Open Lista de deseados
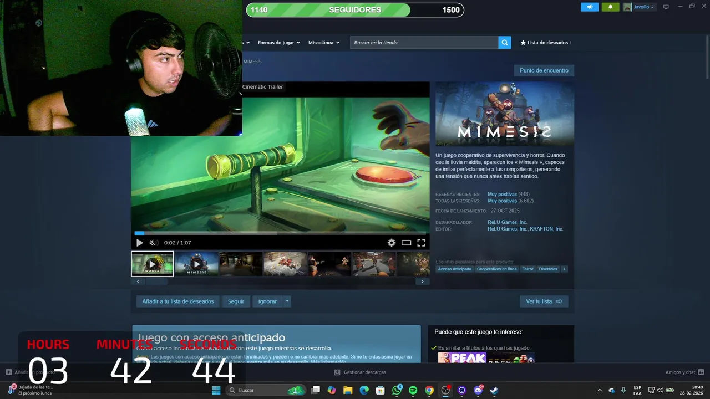The width and height of the screenshot is (710, 399). tap(546, 43)
